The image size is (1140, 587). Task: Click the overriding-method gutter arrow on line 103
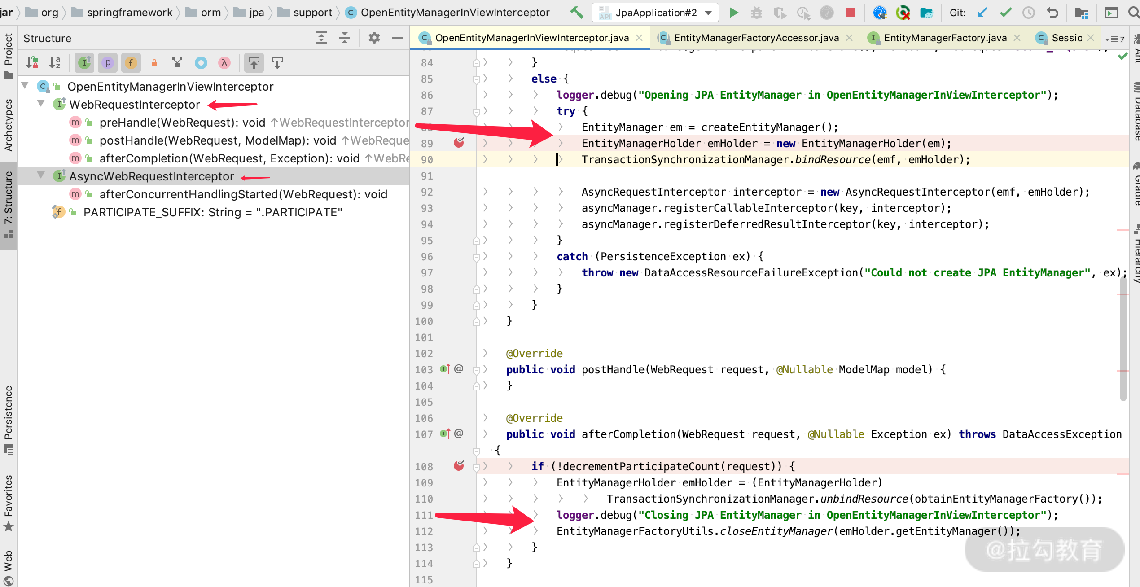(443, 369)
